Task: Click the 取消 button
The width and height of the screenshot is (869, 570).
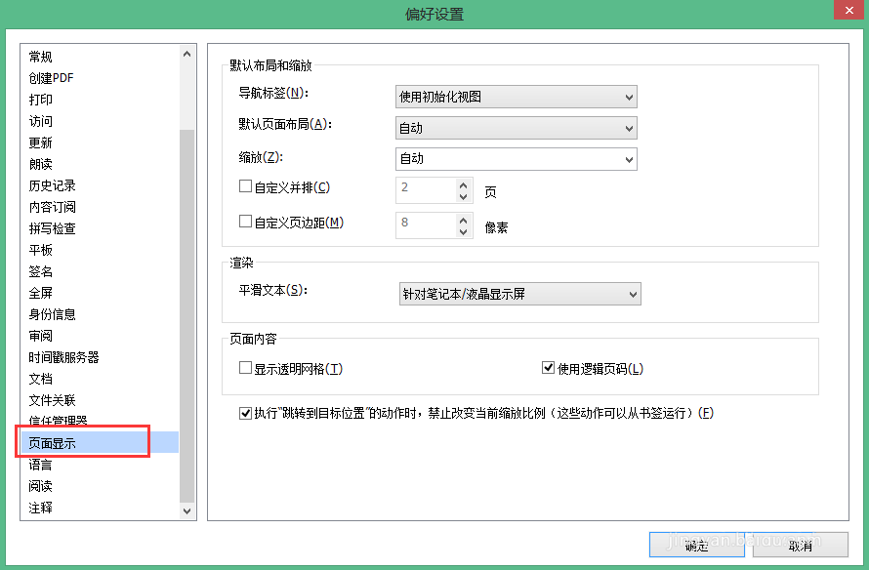Action: (x=801, y=545)
